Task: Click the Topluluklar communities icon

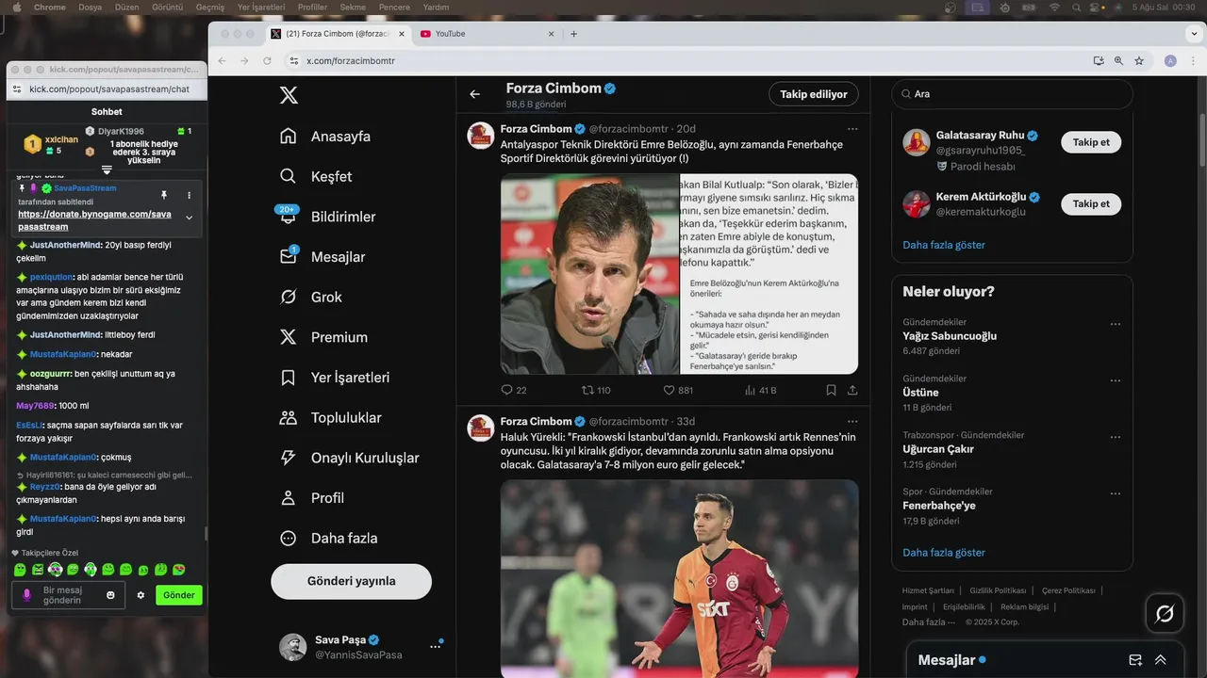Action: (289, 417)
